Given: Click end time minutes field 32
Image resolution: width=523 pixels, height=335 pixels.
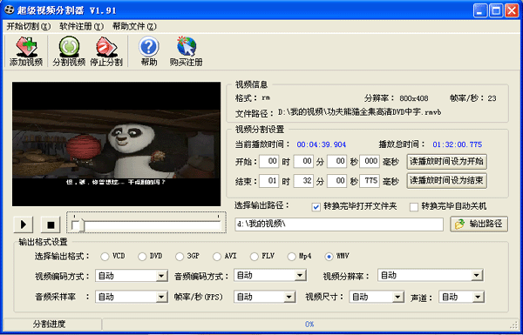Looking at the screenshot, I should tap(303, 181).
